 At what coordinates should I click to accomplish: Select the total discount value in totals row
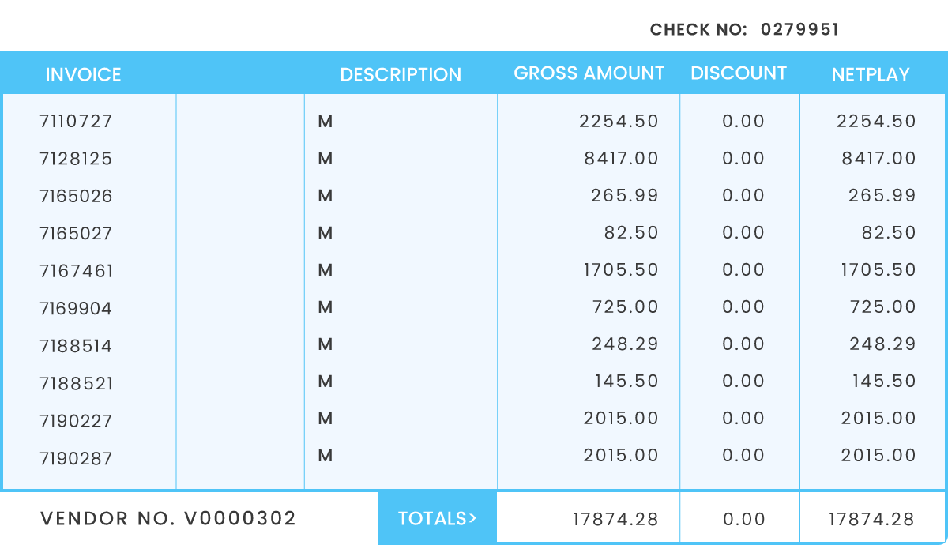point(743,520)
